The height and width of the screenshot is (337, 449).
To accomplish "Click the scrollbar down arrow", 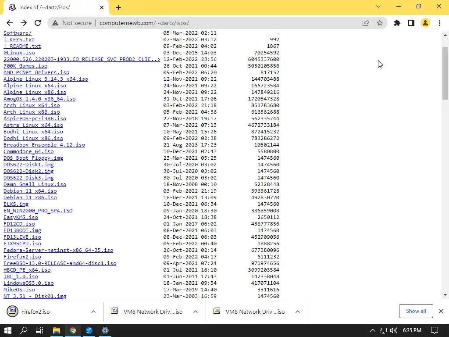I will pos(445,294).
